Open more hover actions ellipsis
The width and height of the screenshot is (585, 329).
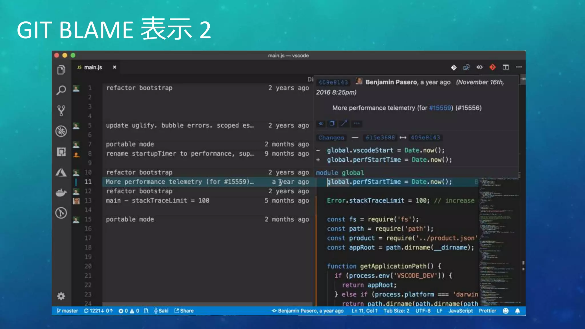(x=357, y=124)
